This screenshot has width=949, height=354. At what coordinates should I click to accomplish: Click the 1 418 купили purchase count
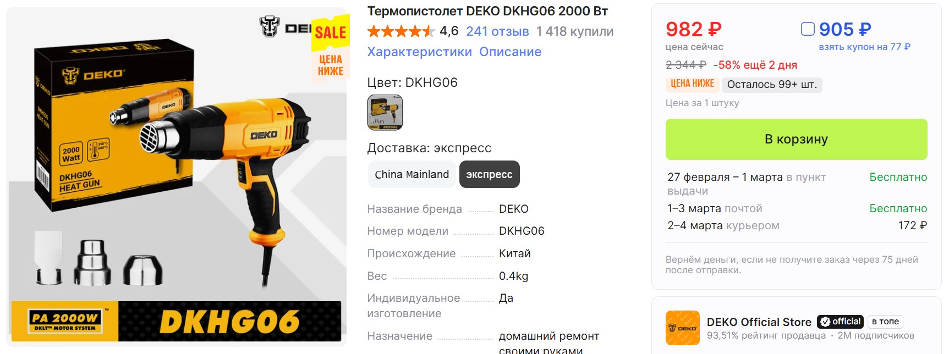(x=575, y=31)
